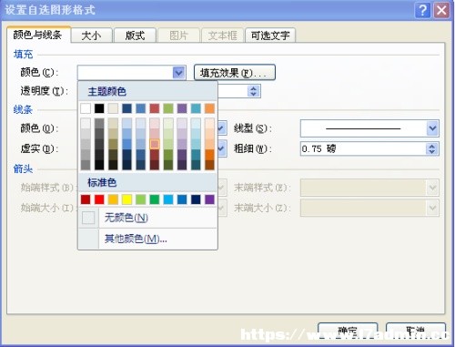
Task: Switch to the 版式 tab
Action: [135, 36]
